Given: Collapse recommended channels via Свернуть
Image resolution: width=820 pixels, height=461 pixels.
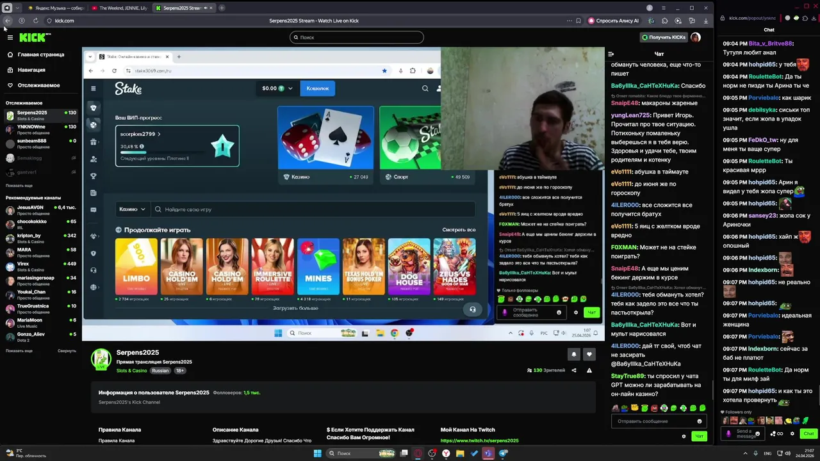Looking at the screenshot, I should click(67, 351).
